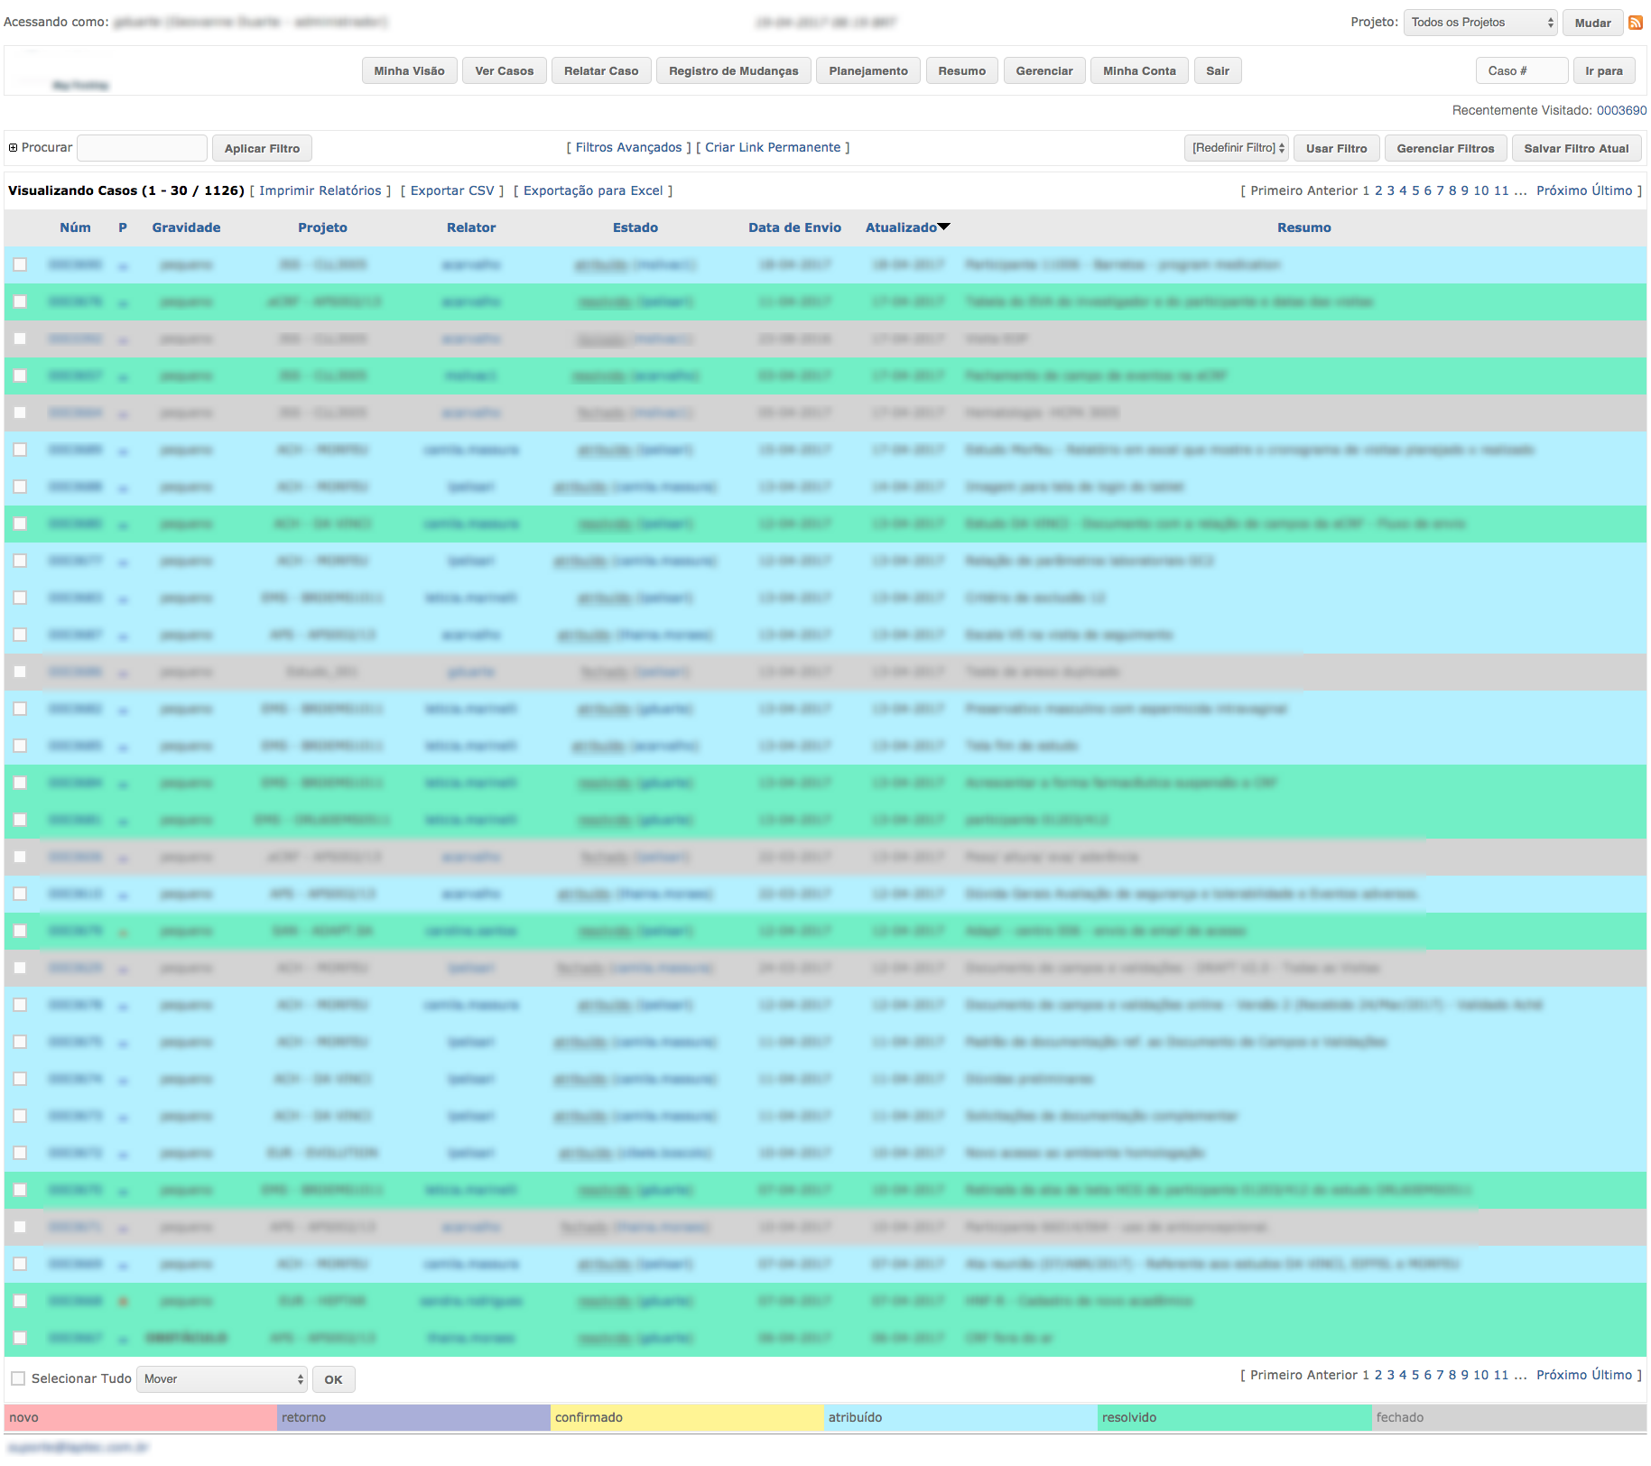This screenshot has height=1466, width=1651.
Task: Click the resolvido status legend swatch
Action: (1234, 1417)
